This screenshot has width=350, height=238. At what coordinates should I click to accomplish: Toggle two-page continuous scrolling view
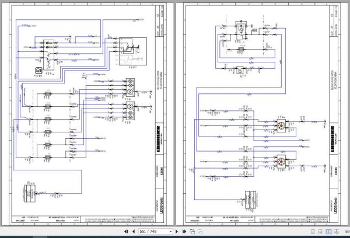tap(337, 232)
